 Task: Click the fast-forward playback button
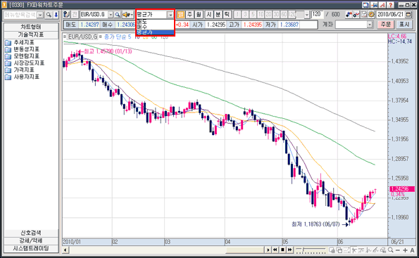(290, 250)
